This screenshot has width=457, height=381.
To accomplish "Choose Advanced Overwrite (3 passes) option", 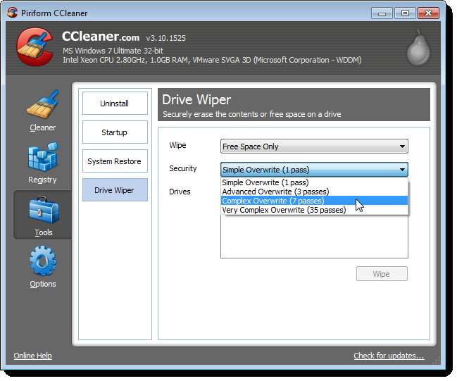I will pyautogui.click(x=275, y=192).
